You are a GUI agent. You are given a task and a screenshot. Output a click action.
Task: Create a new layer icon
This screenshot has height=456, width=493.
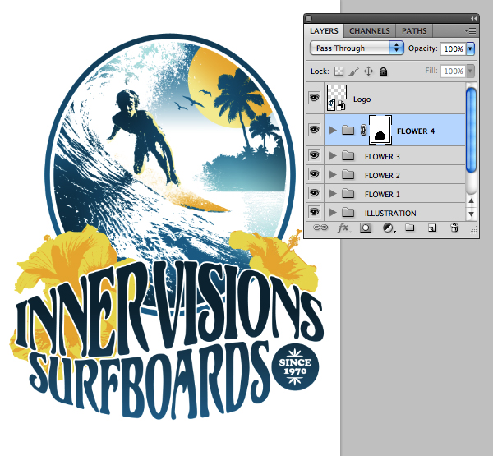(x=432, y=228)
